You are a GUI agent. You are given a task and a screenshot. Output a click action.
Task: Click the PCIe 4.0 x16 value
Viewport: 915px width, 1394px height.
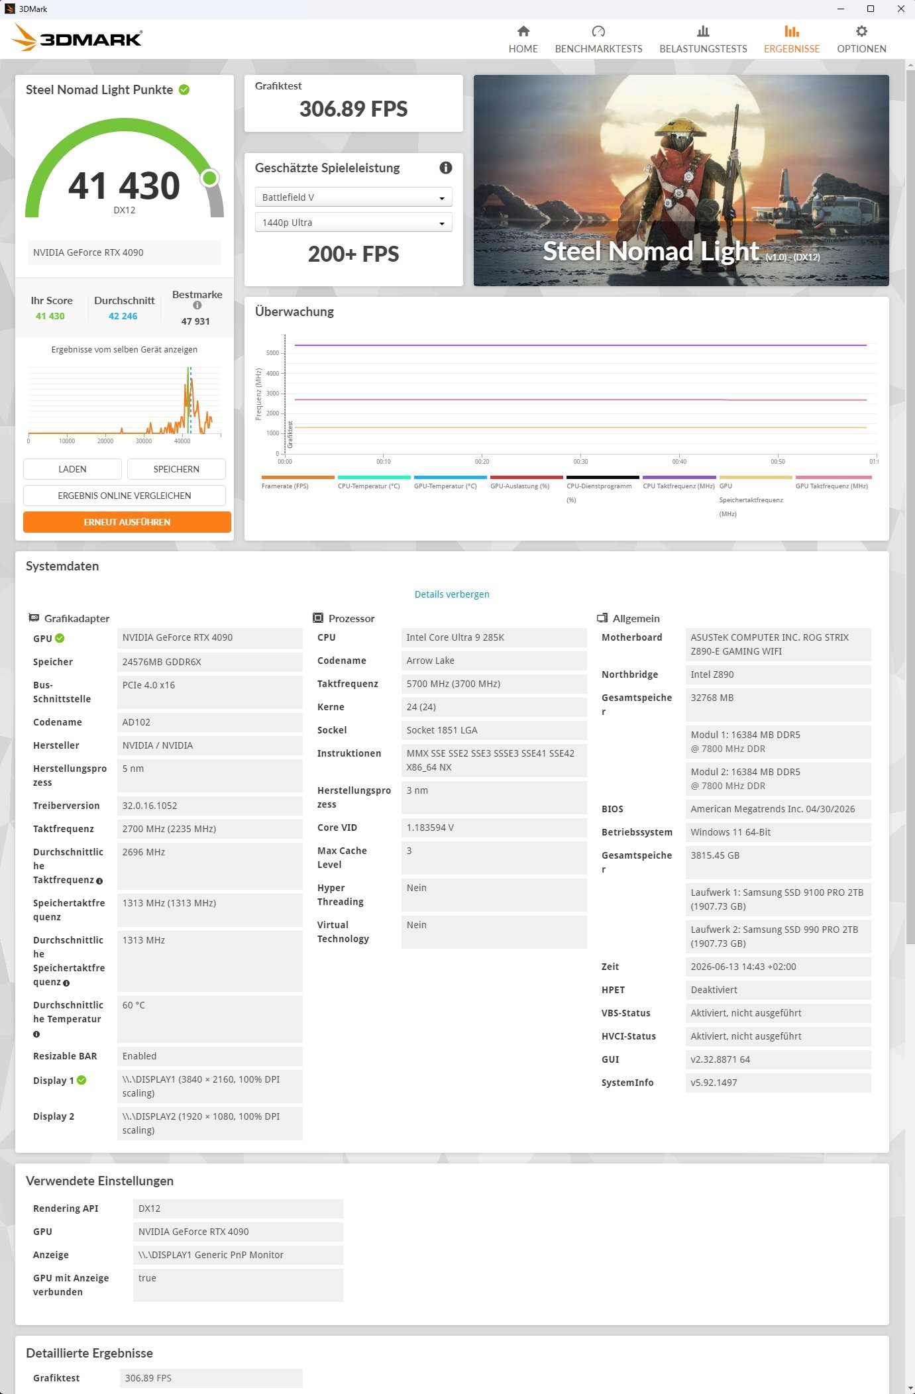(x=210, y=692)
